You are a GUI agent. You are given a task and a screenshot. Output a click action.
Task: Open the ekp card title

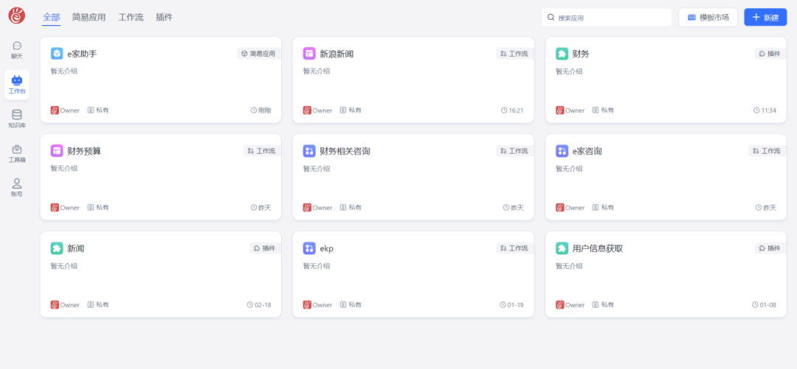(x=327, y=249)
